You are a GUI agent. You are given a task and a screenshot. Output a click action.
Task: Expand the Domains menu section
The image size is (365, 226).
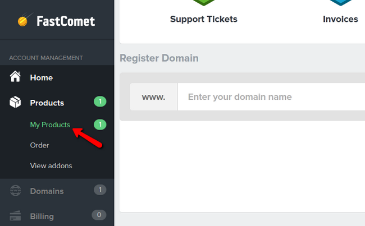[57, 191]
